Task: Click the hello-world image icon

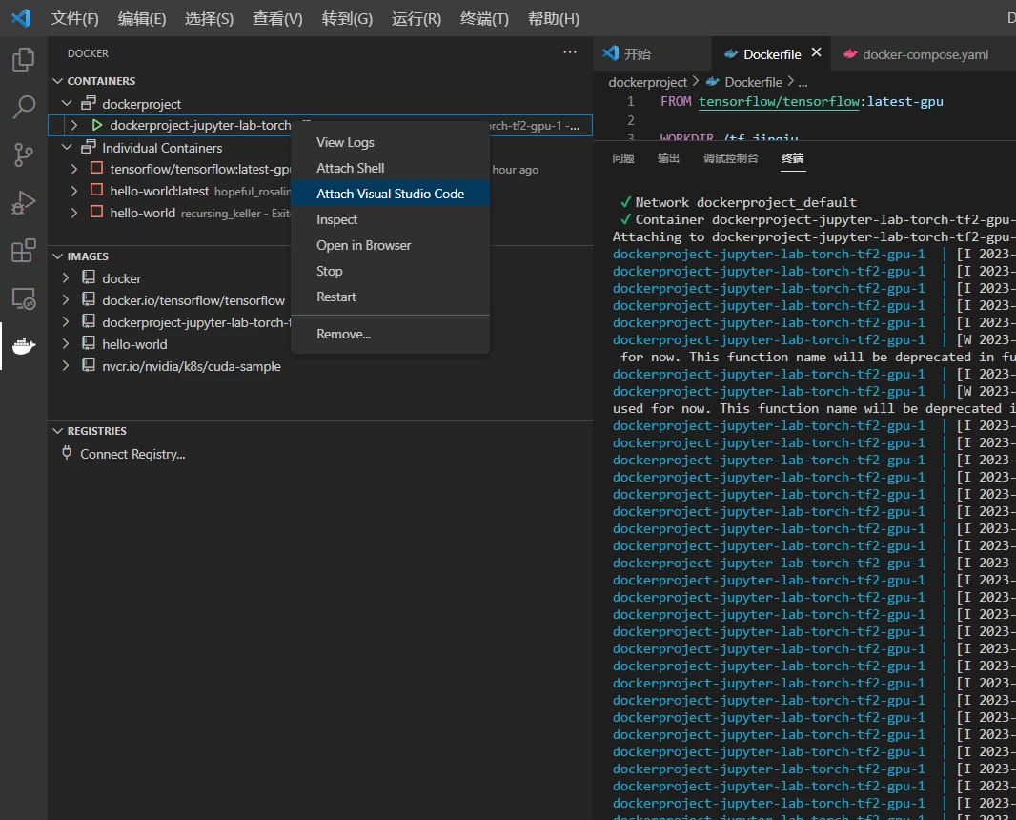Action: tap(88, 343)
